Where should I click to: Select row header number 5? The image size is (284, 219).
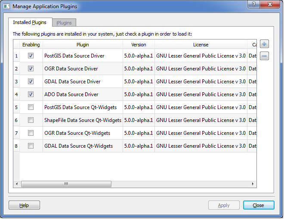(x=16, y=107)
